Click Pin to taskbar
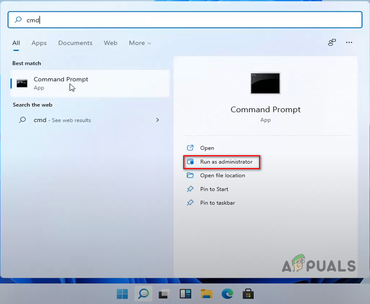370x304 pixels. coord(217,203)
